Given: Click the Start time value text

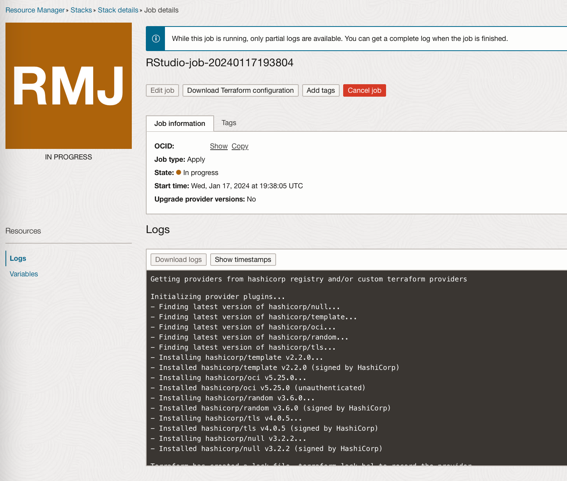Looking at the screenshot, I should 247,186.
